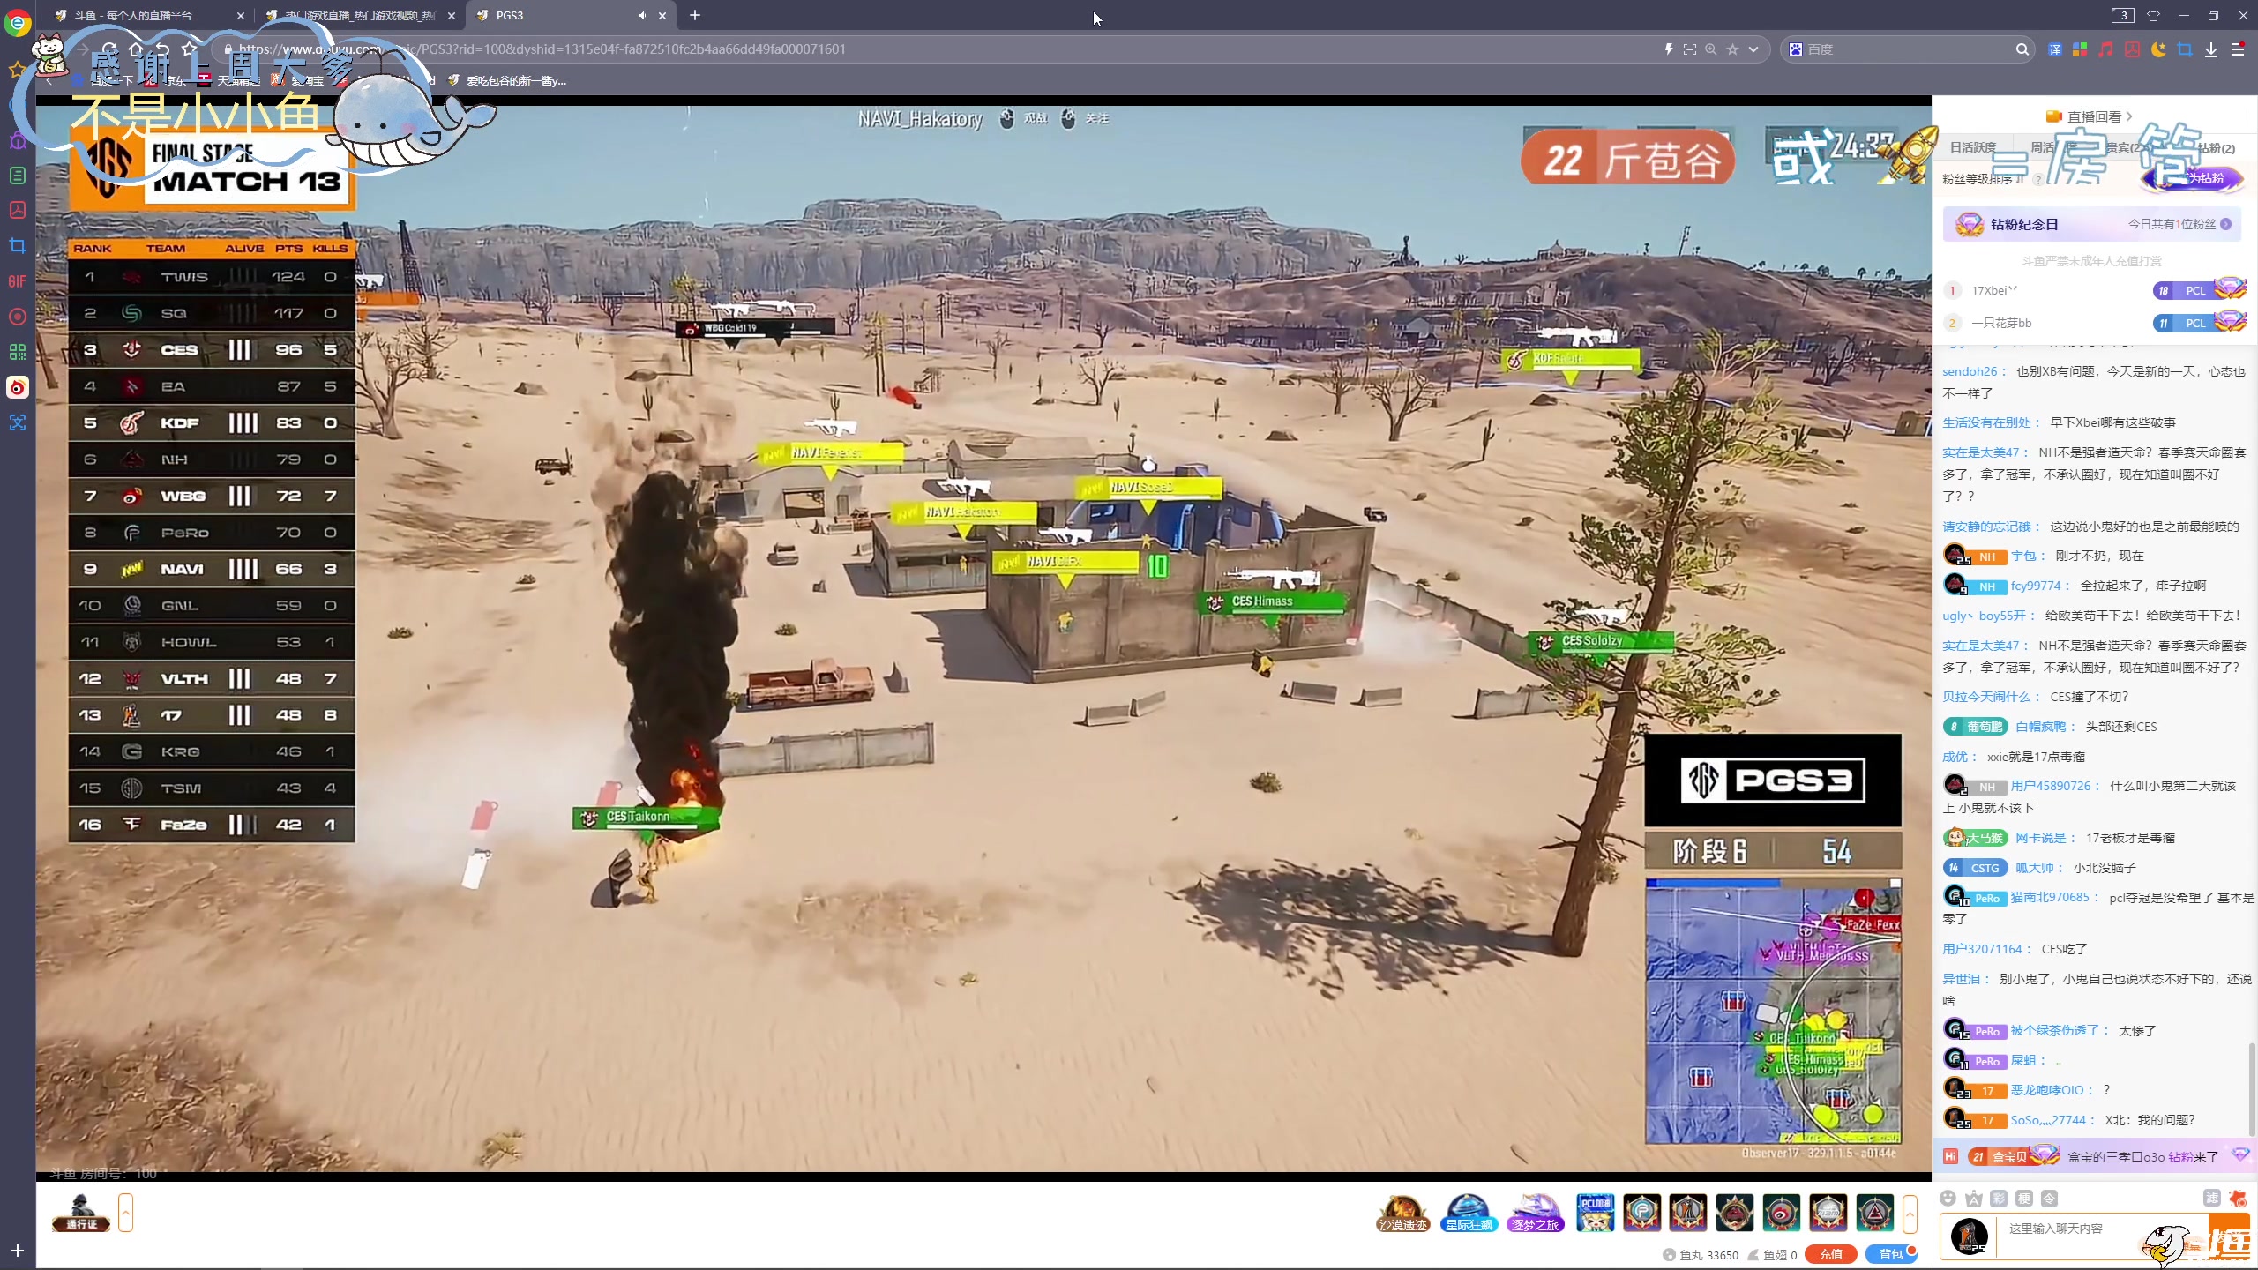Expand the address bar dropdown arrow

(1753, 49)
